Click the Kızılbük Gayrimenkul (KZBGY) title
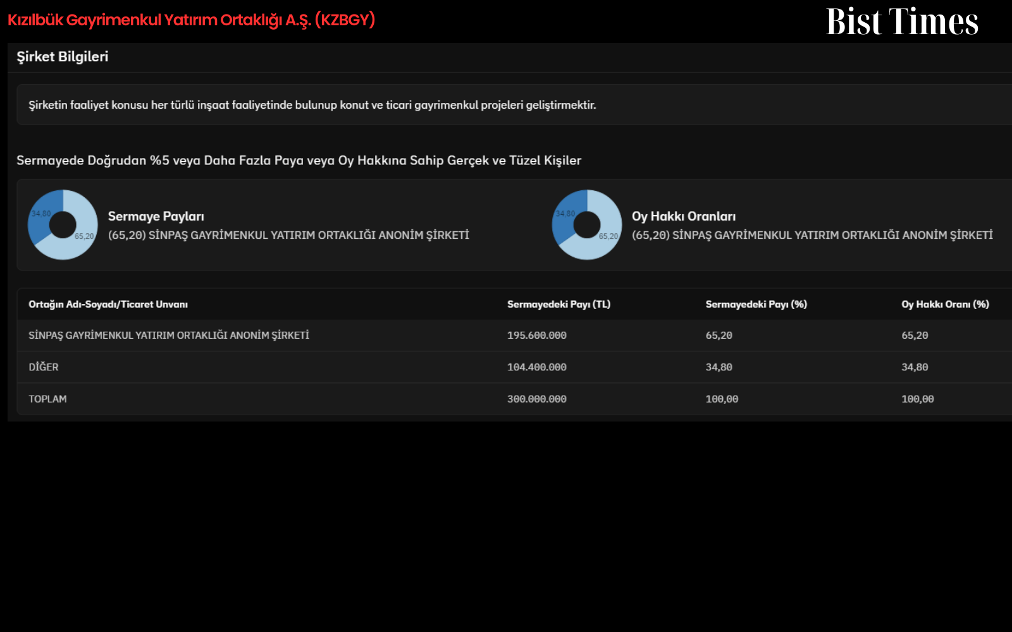Viewport: 1012px width, 632px height. [x=191, y=20]
